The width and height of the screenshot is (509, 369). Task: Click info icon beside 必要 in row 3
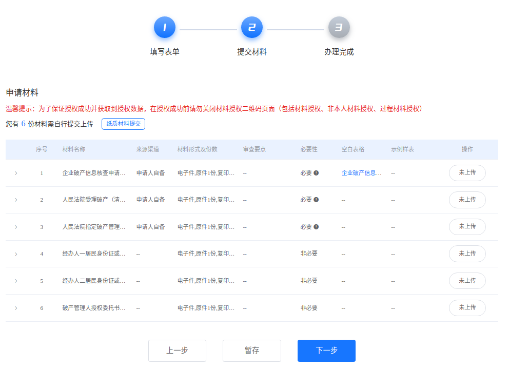(x=316, y=227)
